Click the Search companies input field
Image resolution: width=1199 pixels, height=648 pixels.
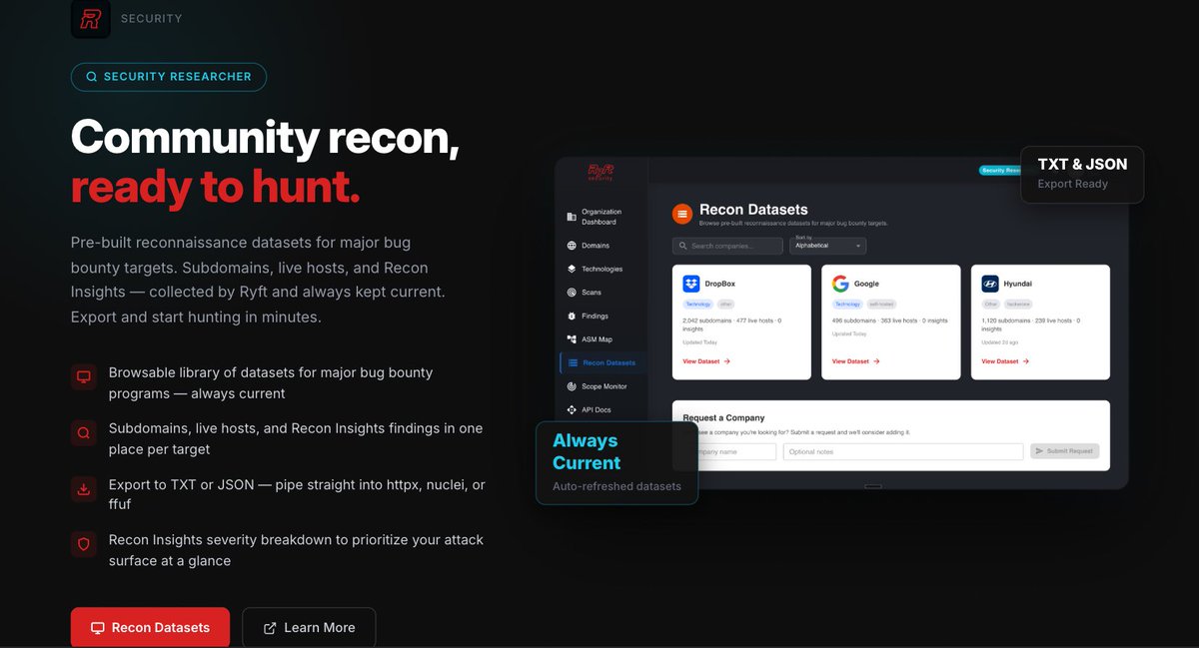coord(727,246)
